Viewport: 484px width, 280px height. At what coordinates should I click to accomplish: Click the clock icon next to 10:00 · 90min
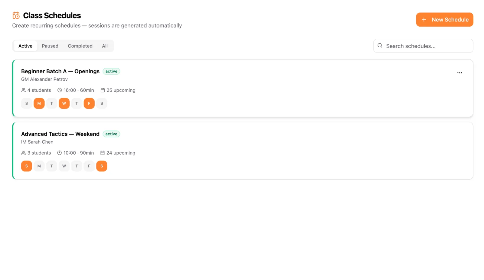tap(60, 153)
